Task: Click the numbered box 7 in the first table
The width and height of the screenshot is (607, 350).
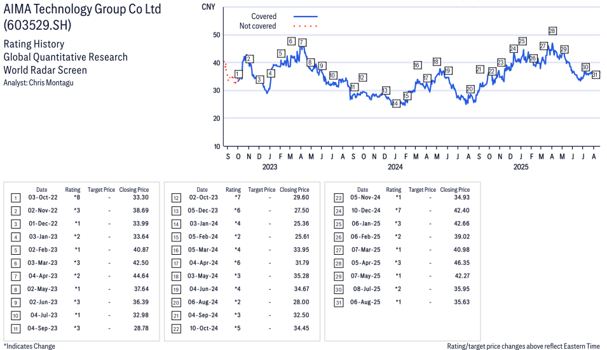Action: click(15, 276)
